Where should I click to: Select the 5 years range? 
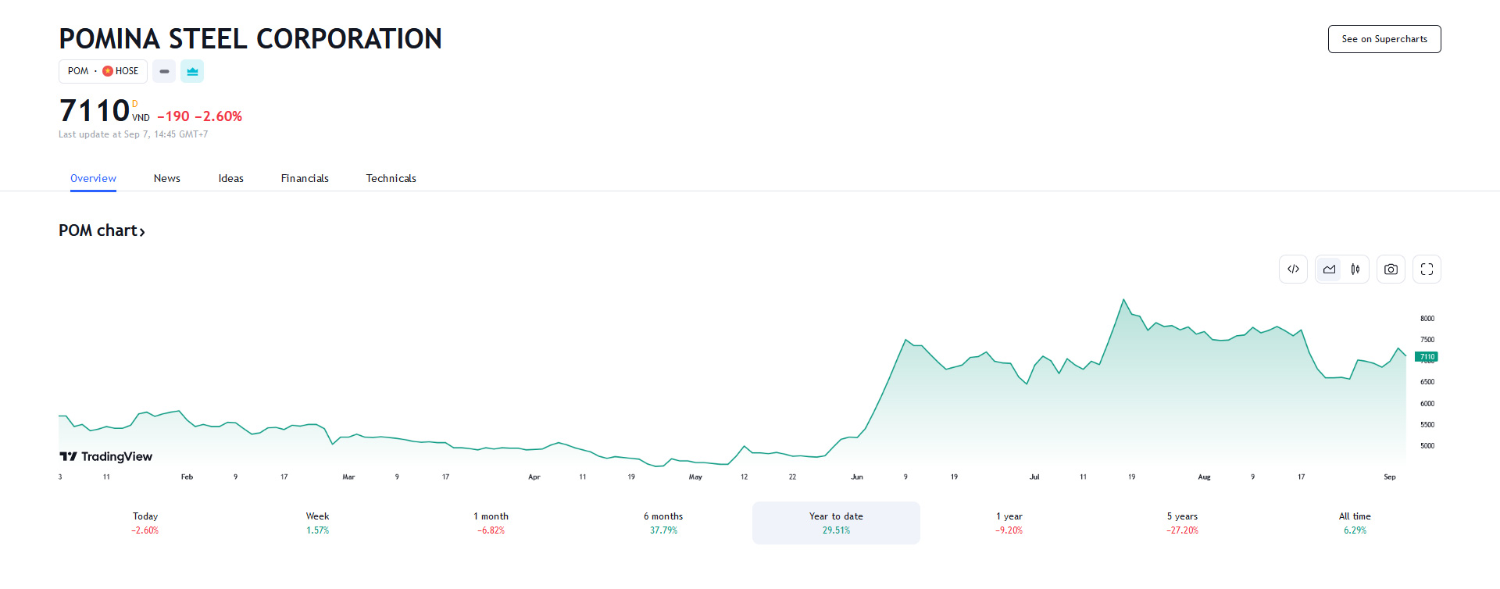(x=1182, y=523)
